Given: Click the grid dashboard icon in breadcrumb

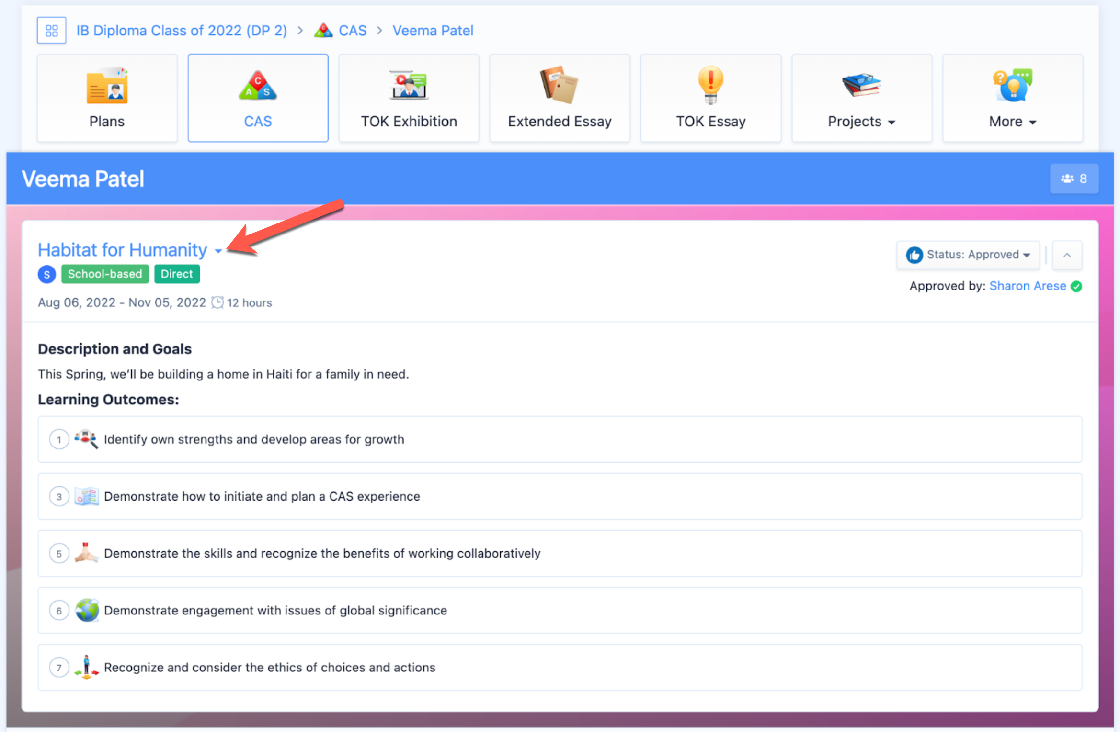Looking at the screenshot, I should [51, 31].
